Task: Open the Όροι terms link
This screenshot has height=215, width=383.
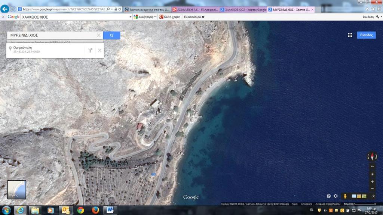Action: 295,204
